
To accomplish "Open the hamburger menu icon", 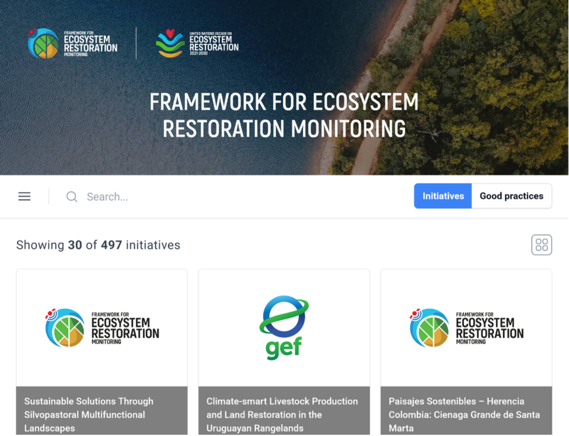I will (x=24, y=197).
